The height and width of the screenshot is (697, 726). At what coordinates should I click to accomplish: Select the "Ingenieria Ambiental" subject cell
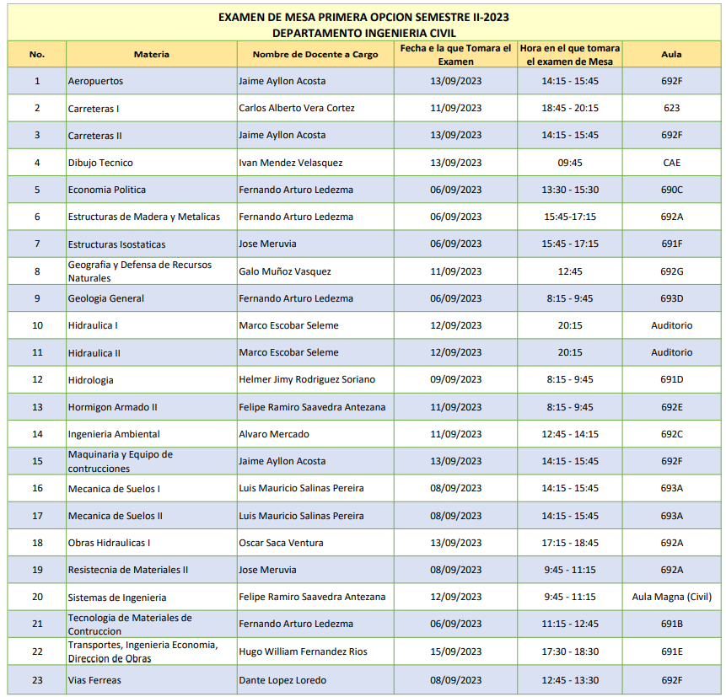[x=114, y=434]
